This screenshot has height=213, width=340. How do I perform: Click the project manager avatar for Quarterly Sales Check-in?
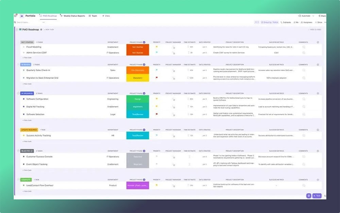coord(173,70)
